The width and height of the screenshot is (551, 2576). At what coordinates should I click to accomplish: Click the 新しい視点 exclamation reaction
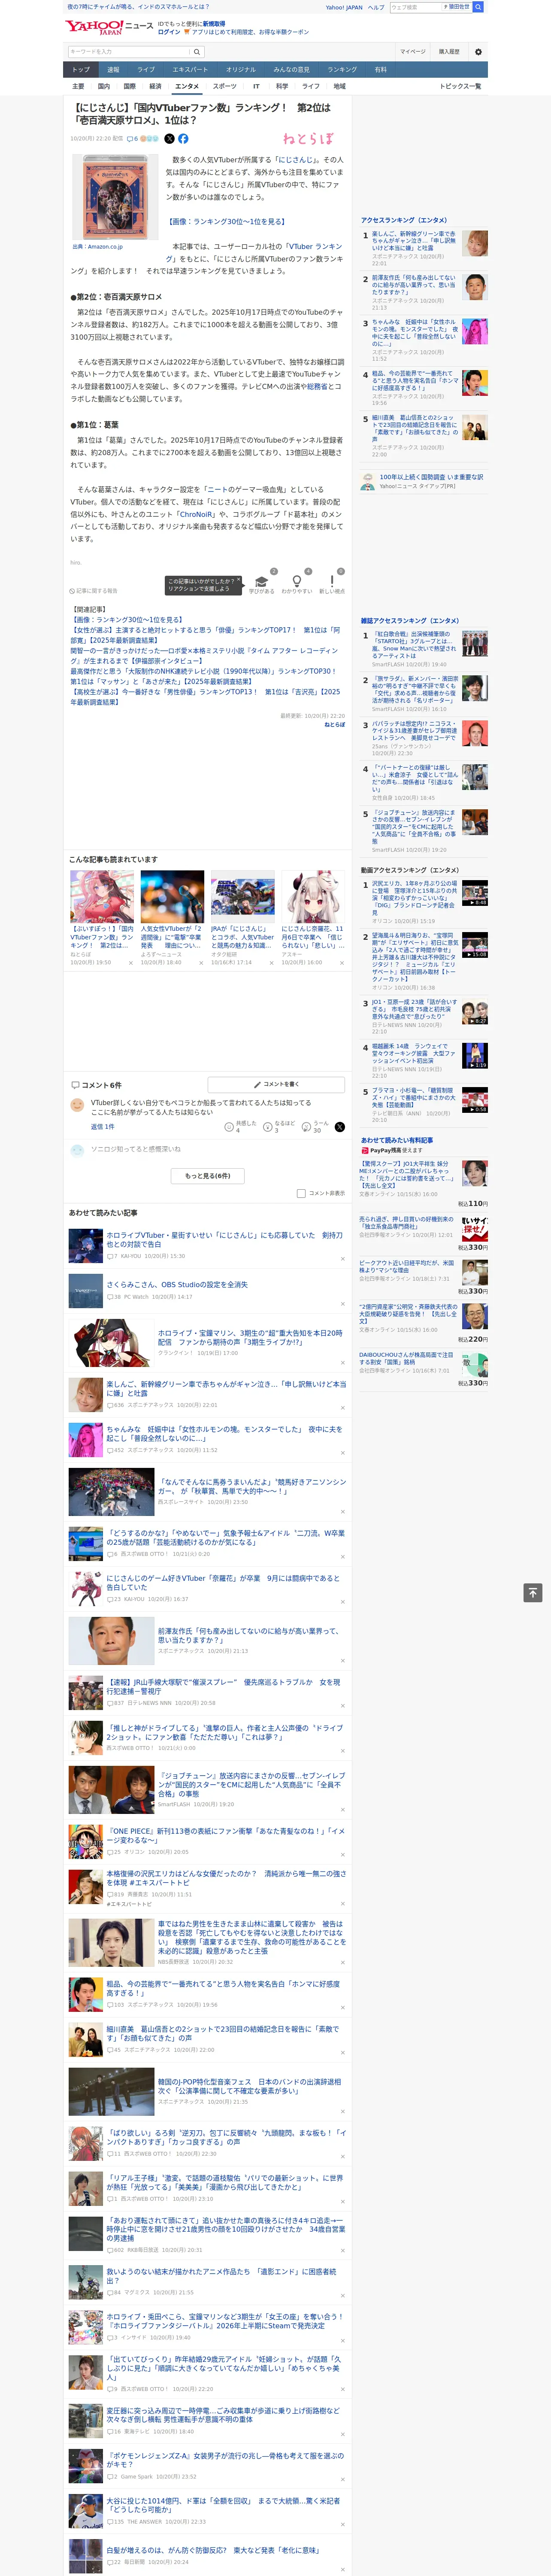[x=332, y=581]
